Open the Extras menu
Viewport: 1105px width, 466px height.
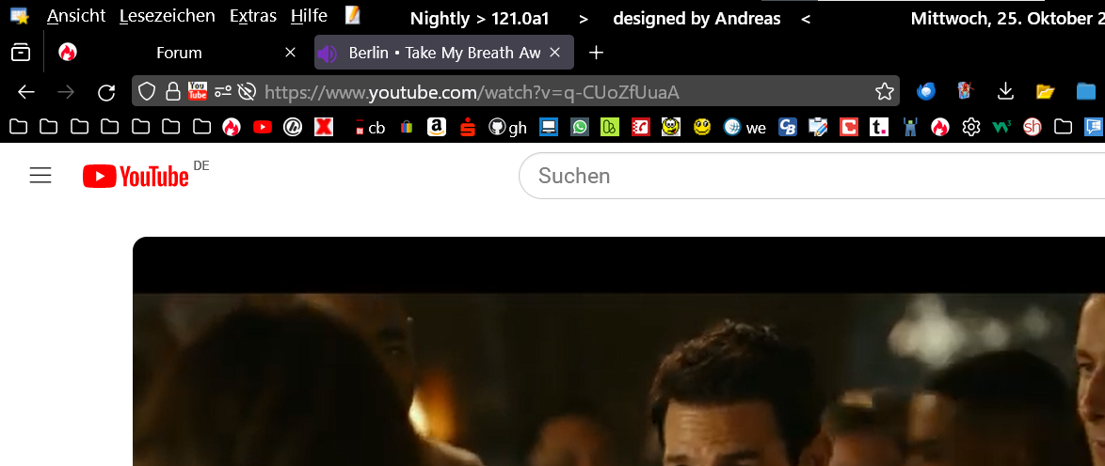(x=253, y=15)
